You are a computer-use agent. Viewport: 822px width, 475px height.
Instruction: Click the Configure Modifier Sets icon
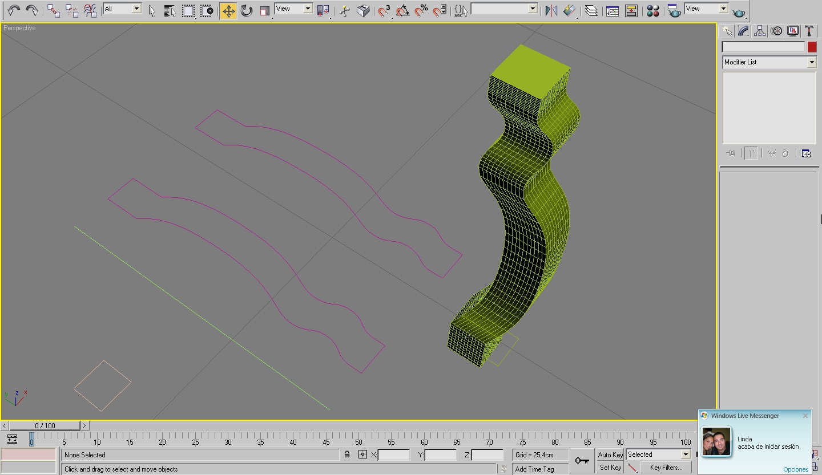(806, 153)
